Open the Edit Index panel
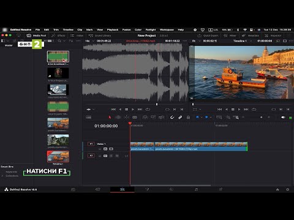 (77, 35)
